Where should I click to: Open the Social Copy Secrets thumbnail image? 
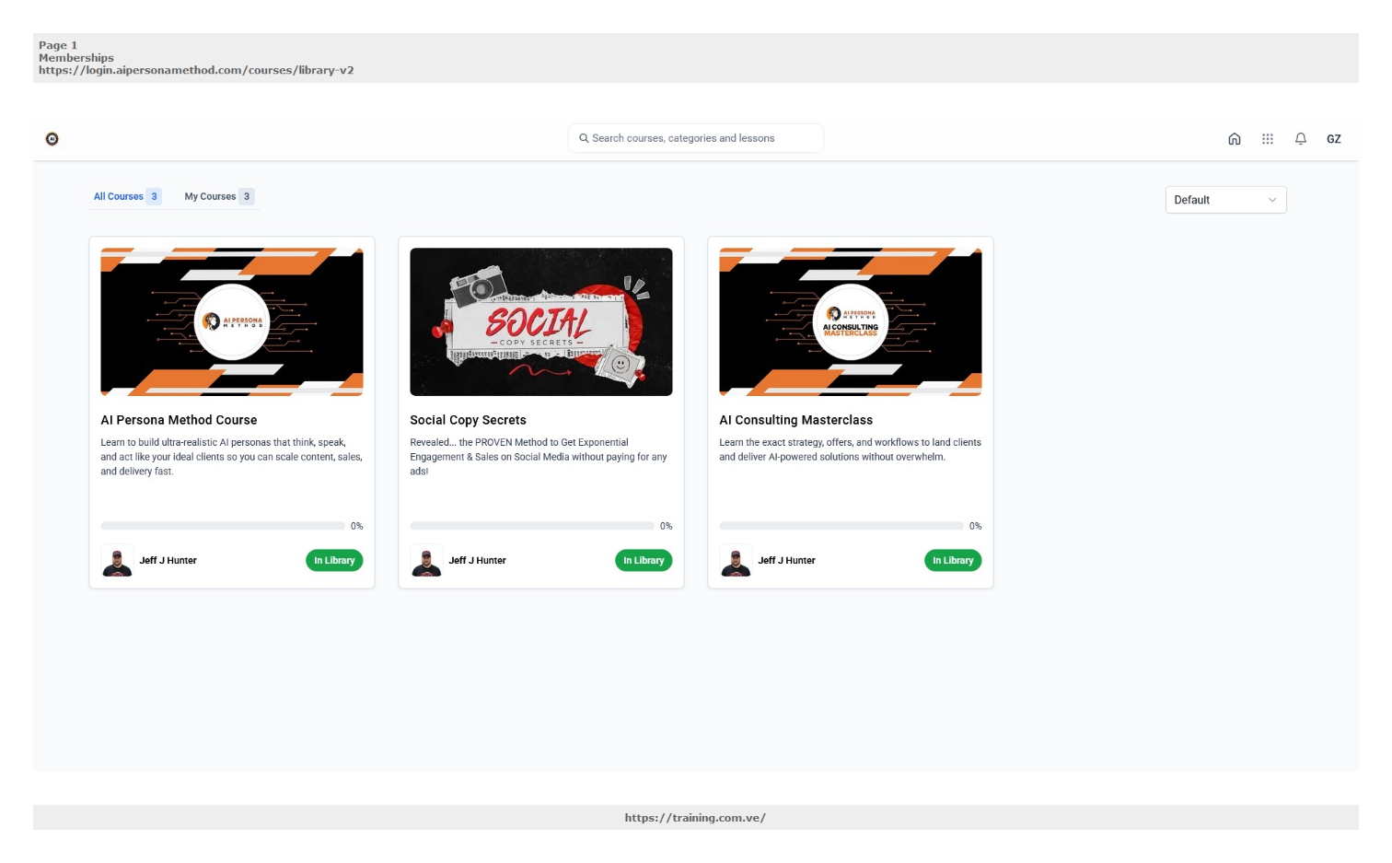point(541,321)
